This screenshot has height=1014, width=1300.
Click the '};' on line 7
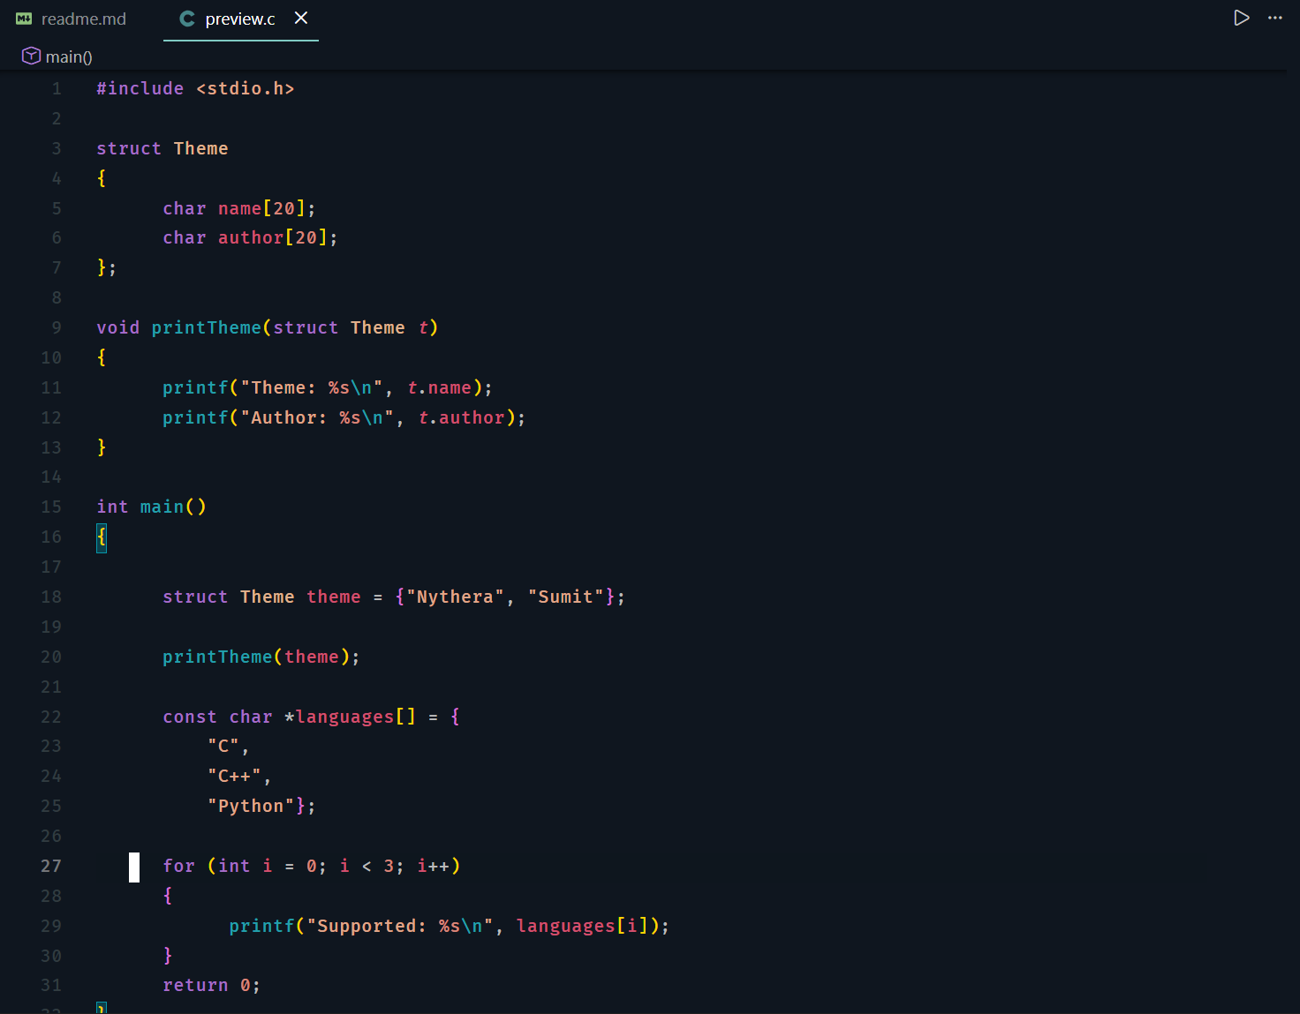(107, 267)
